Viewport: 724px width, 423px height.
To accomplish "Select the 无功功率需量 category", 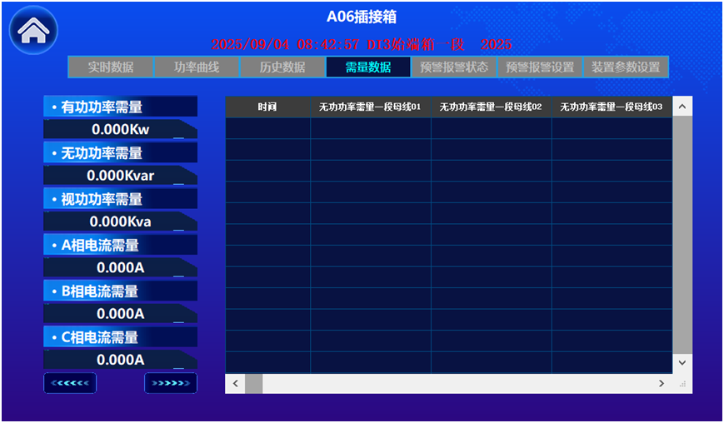I will 121,152.
